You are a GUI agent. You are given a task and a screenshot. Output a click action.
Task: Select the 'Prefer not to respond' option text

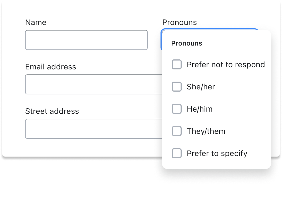click(x=226, y=65)
